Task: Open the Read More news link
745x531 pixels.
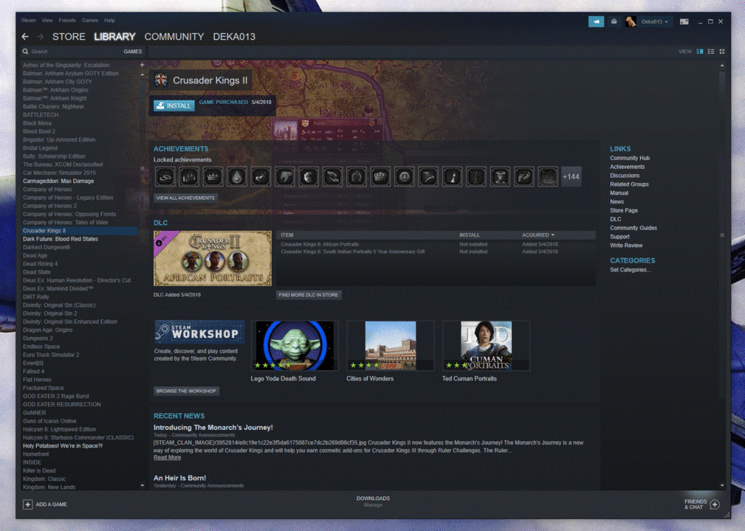Action: point(168,457)
